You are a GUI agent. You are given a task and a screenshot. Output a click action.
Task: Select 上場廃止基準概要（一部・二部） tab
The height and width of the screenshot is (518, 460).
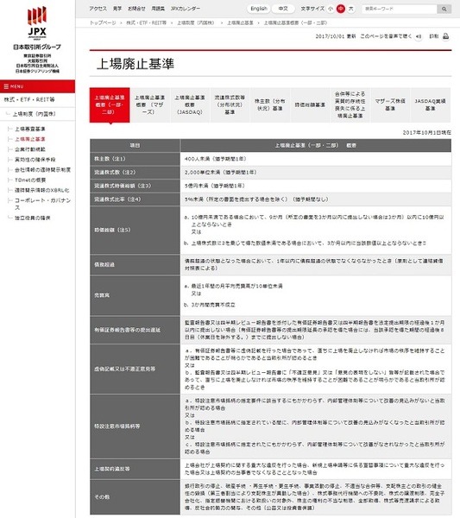[x=110, y=104]
